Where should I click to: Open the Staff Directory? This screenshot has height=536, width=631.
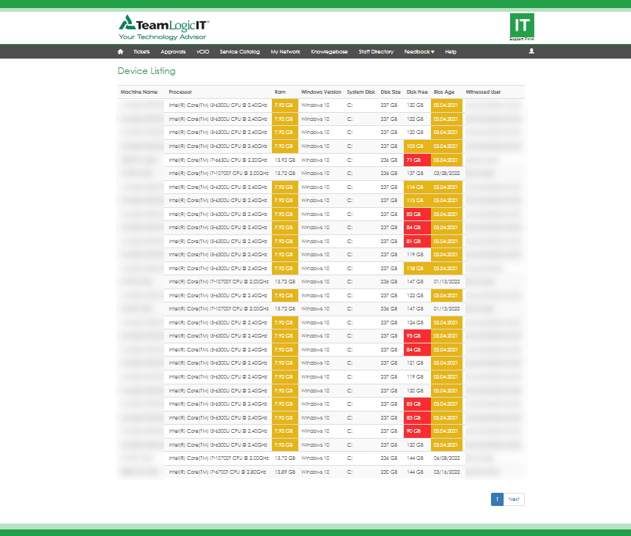click(376, 52)
